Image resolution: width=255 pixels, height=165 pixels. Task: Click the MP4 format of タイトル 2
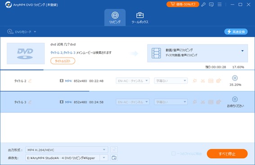click(68, 81)
